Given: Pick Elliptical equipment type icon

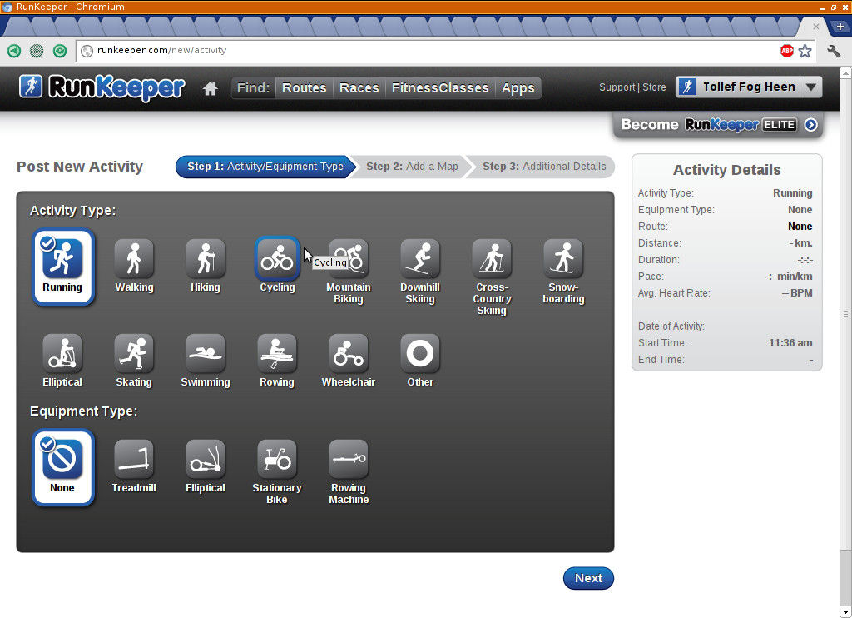Looking at the screenshot, I should click(206, 459).
